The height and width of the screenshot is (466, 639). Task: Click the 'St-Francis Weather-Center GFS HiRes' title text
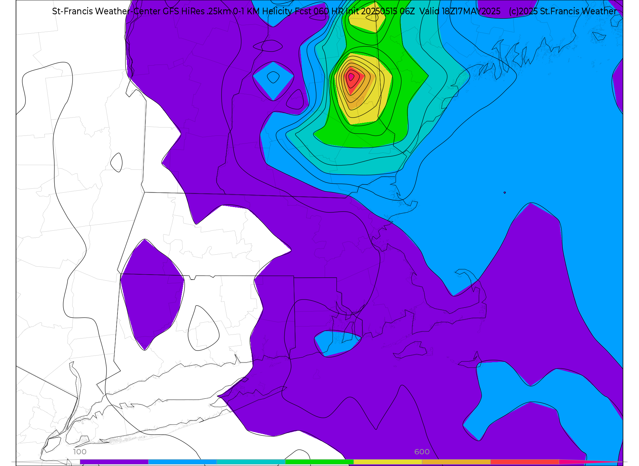point(128,11)
